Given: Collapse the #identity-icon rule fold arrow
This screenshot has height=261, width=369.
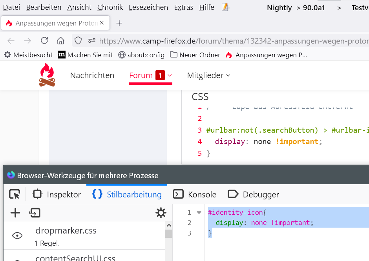Looking at the screenshot, I should pyautogui.click(x=199, y=213).
